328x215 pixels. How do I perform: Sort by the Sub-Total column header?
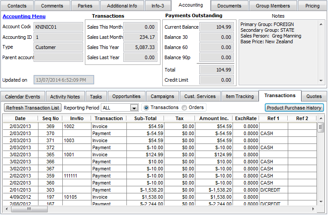(x=145, y=118)
